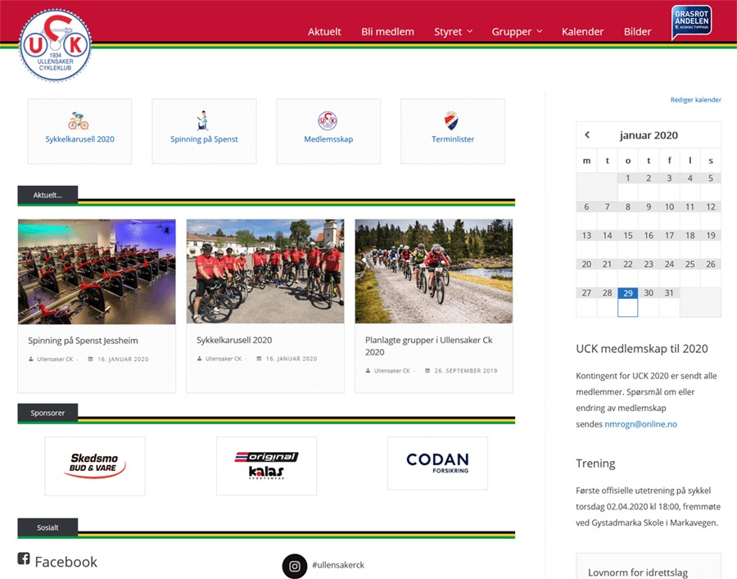Viewport: 737px width, 579px height.
Task: Click the Facebook heading text
Action: click(x=66, y=562)
